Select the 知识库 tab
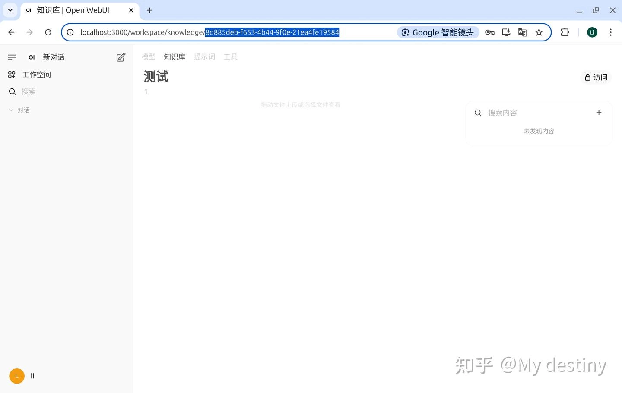Viewport: 622px width, 393px height. (x=175, y=57)
